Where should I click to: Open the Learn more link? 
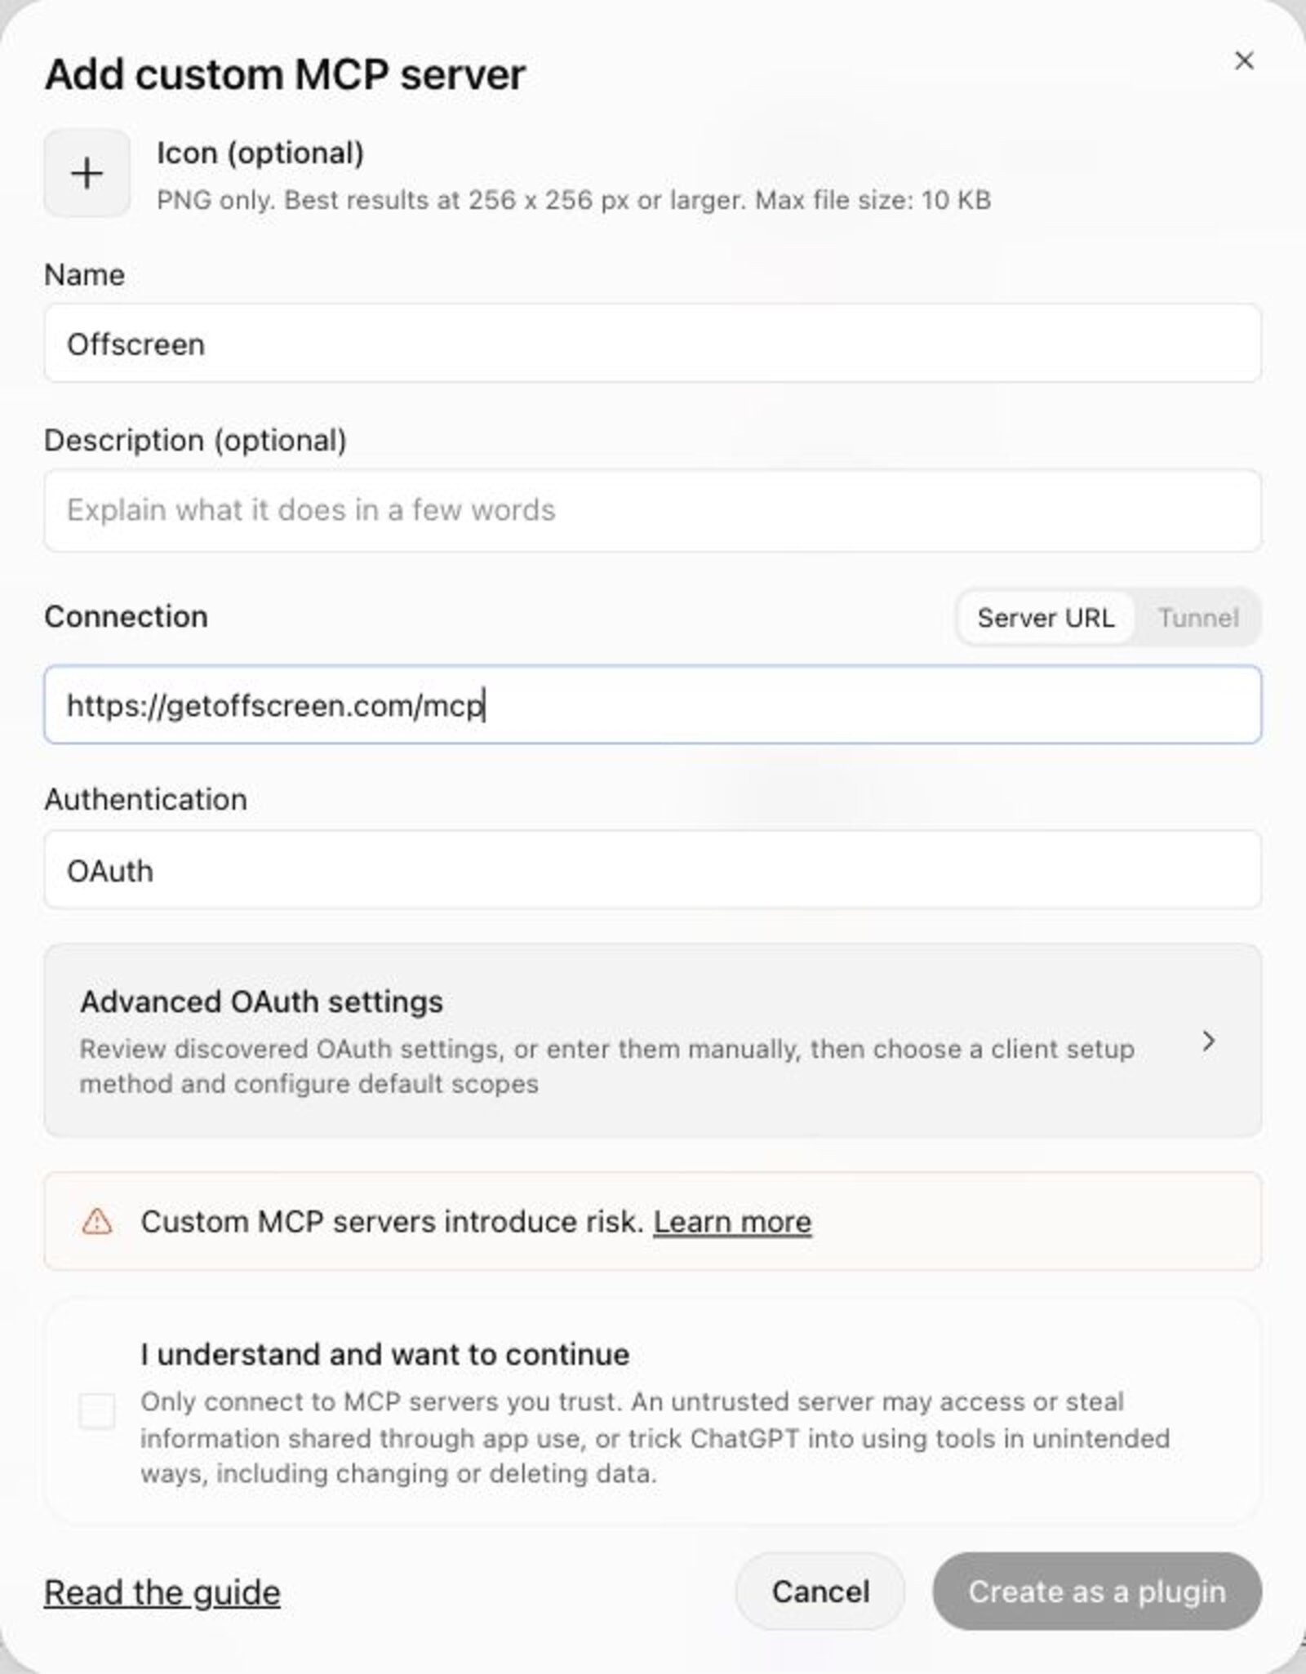click(732, 1222)
